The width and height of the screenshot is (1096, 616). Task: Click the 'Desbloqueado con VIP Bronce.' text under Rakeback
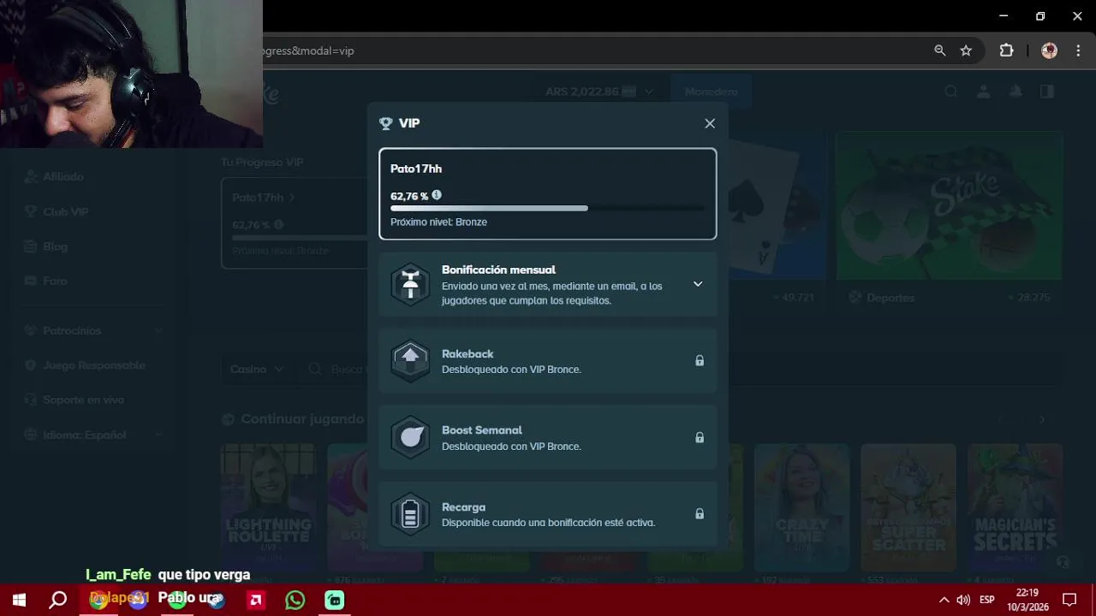[511, 370]
